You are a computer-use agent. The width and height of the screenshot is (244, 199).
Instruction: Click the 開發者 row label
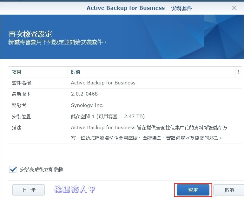coord(19,105)
